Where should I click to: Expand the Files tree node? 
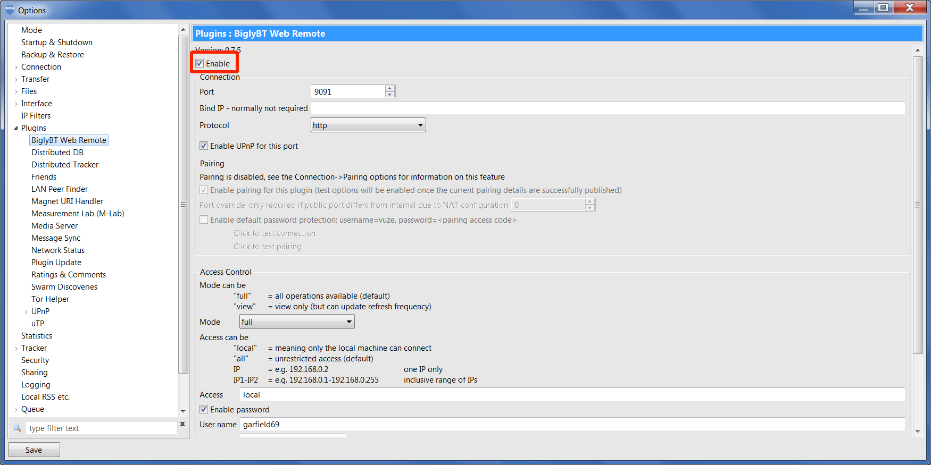[16, 91]
